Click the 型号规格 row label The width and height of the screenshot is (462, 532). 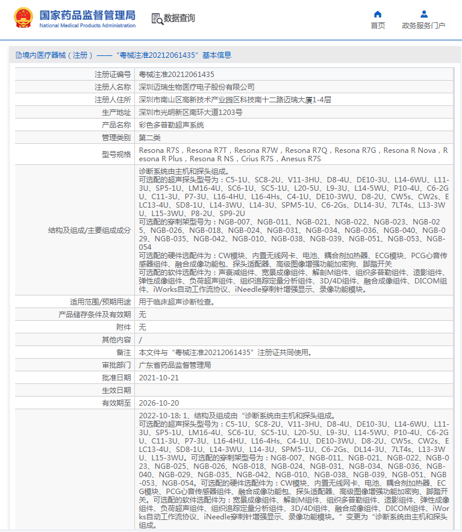click(x=116, y=155)
